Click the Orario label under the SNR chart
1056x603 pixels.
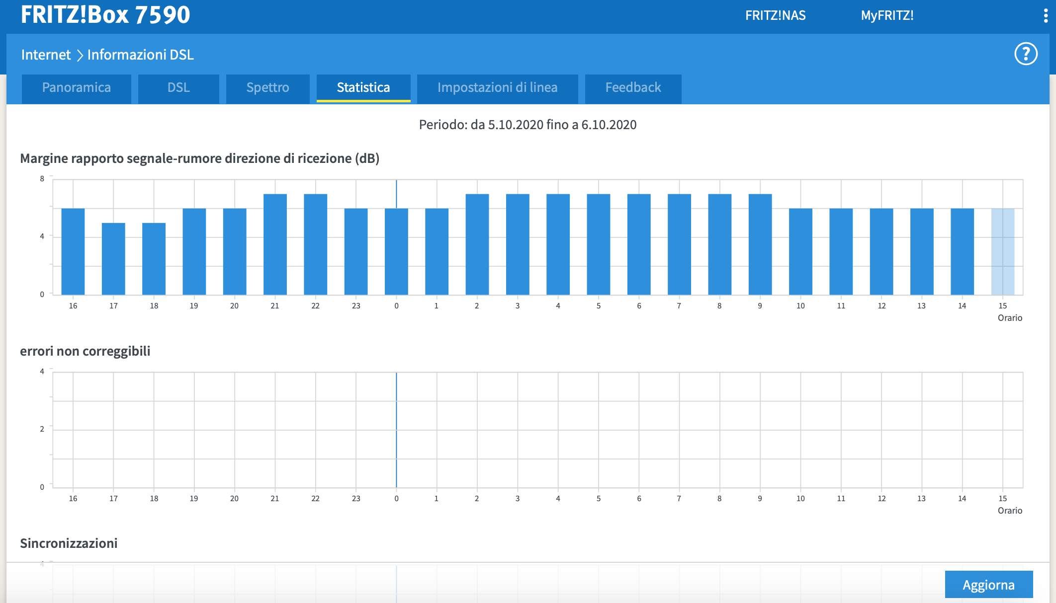click(x=1010, y=318)
